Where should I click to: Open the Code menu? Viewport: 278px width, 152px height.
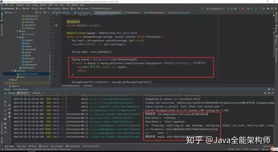tap(28, 5)
